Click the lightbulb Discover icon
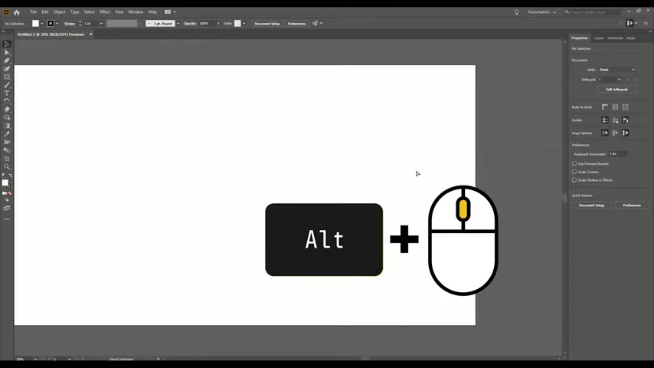This screenshot has height=368, width=654. tap(516, 12)
